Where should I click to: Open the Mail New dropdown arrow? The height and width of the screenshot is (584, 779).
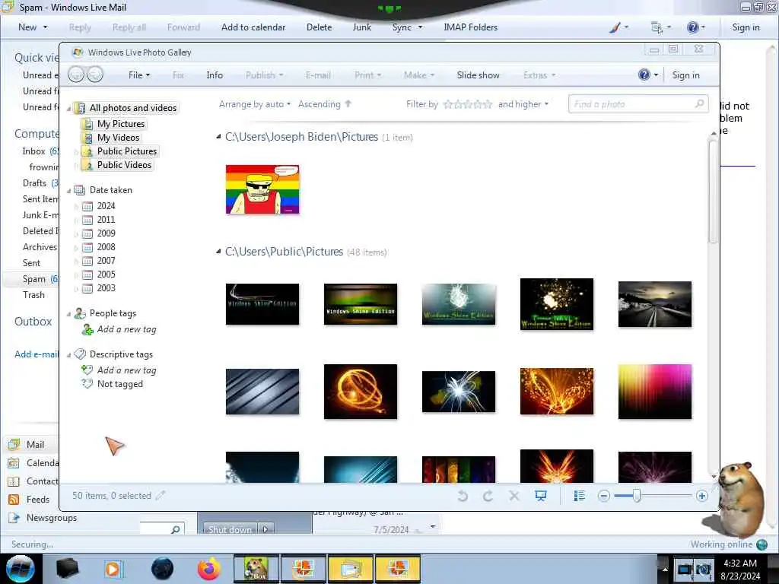[45, 27]
